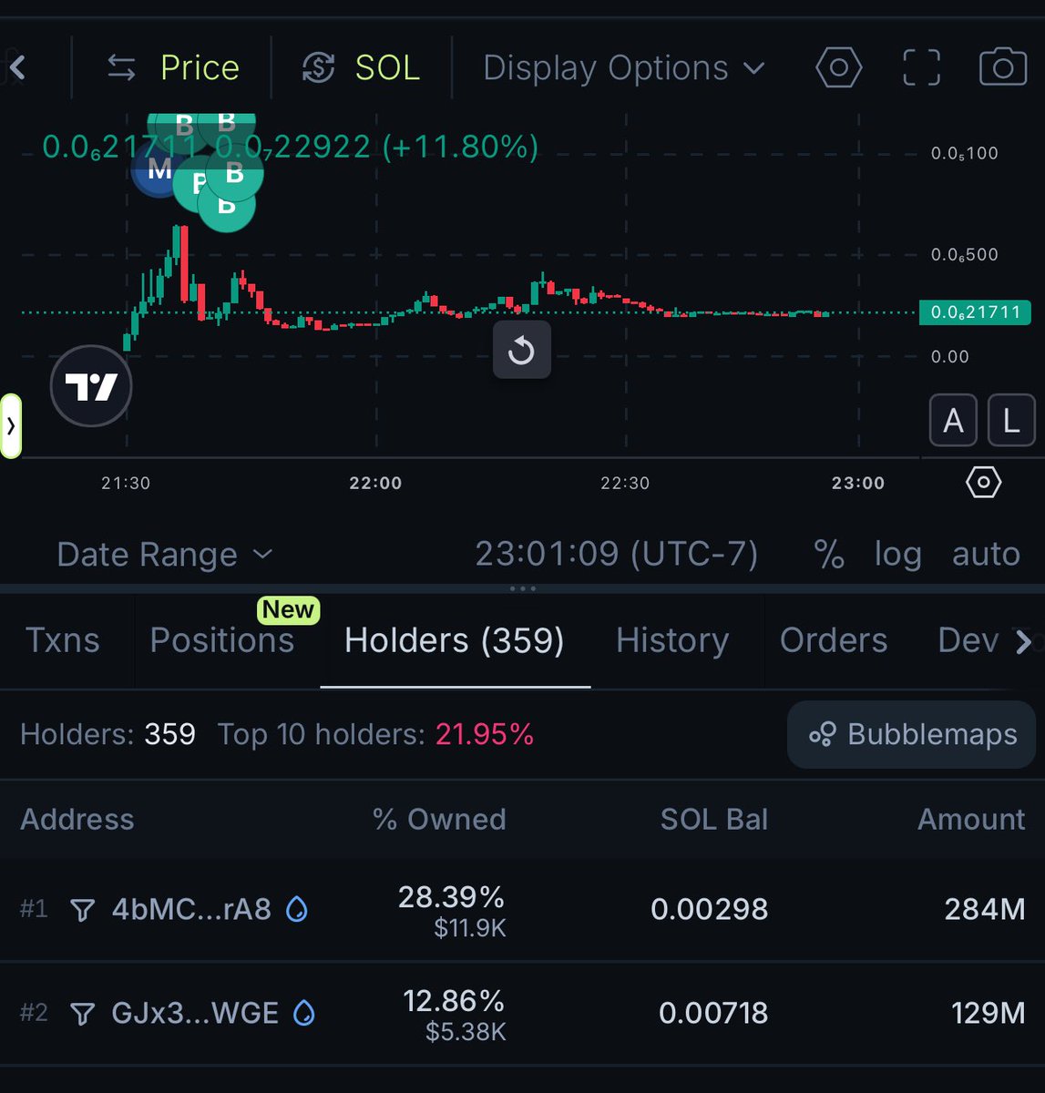Click the 23:01:09 (UTC-7) timezone clock

616,554
